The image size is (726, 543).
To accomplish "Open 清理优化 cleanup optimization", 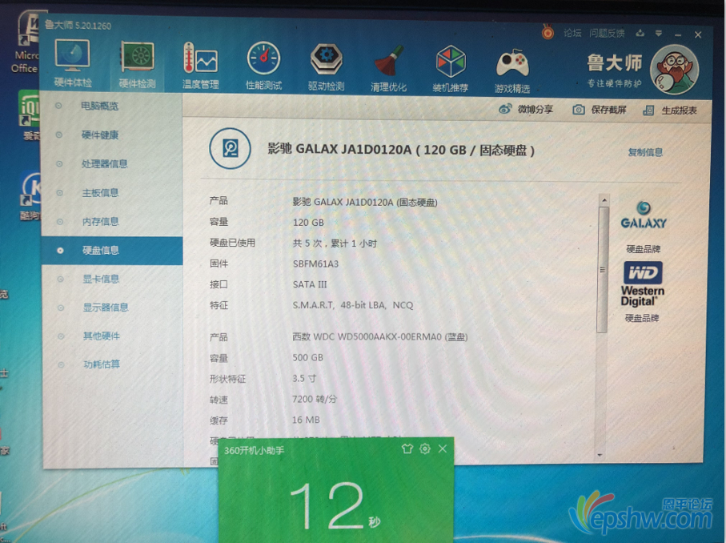I will click(x=388, y=68).
